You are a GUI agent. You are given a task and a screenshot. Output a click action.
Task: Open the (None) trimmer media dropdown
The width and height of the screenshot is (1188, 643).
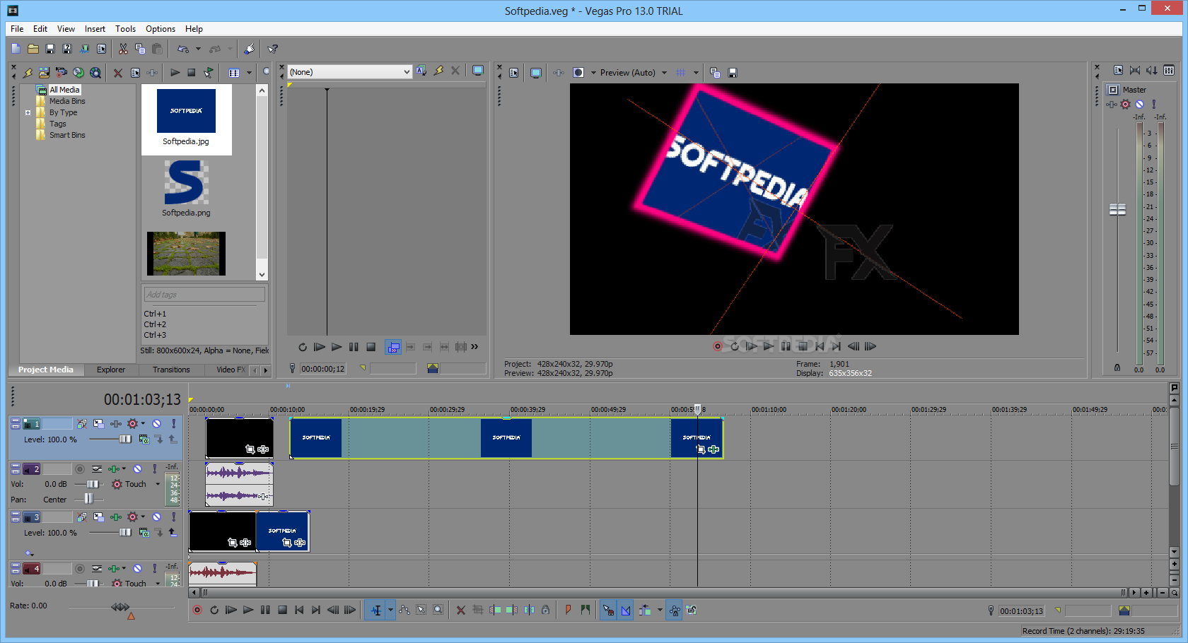click(x=407, y=72)
